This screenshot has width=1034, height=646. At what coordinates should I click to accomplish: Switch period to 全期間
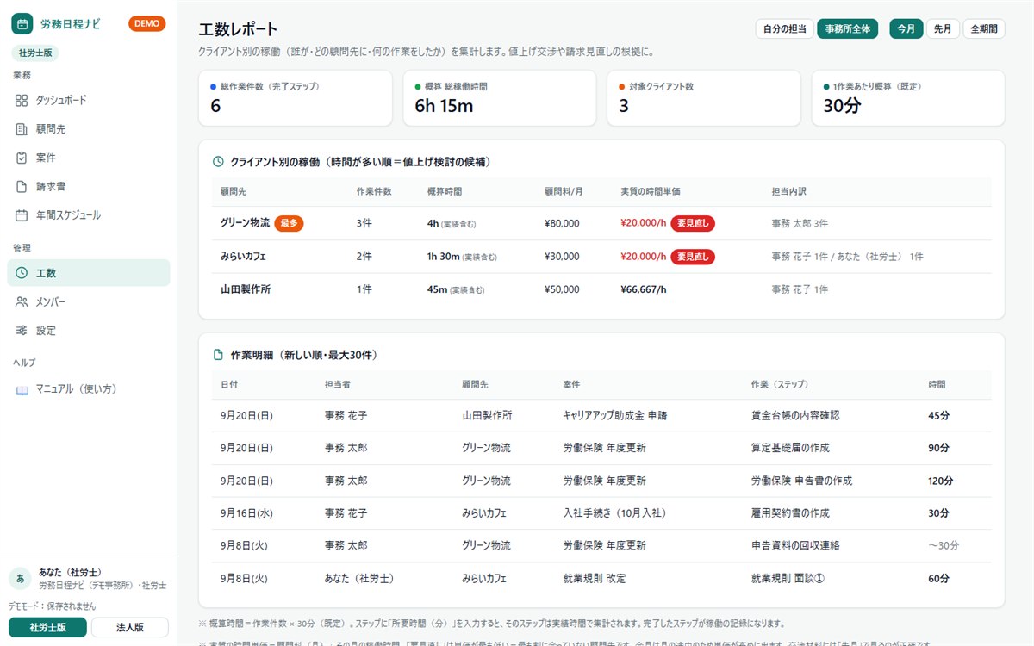[x=984, y=28]
